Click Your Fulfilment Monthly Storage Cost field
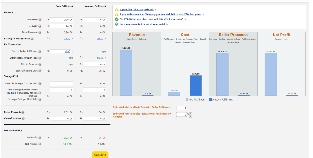This screenshot has height=158, width=313. 61,84
